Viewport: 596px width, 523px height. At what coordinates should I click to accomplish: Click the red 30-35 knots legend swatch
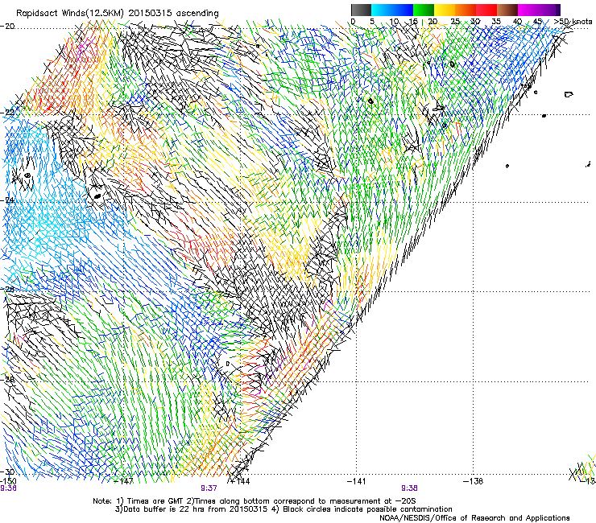click(x=486, y=10)
